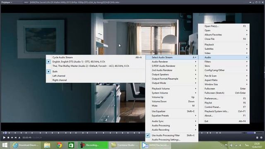The image size is (265, 149).
Task: Expand the Aspect Ratio submenu
Action: pyautogui.click(x=224, y=80)
